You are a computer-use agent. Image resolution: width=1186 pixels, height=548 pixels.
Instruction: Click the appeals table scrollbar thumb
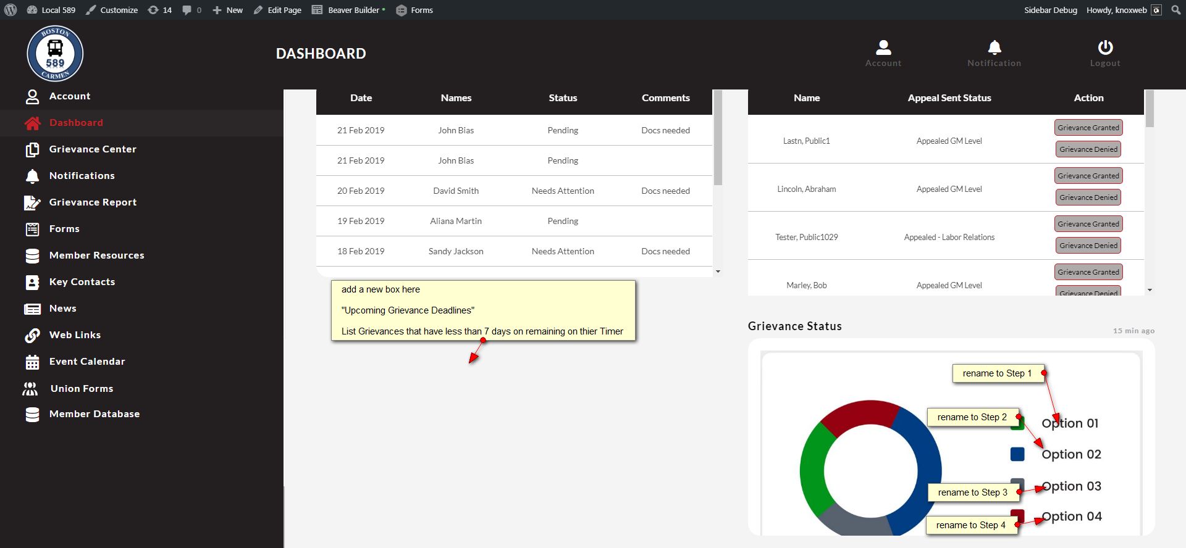point(1150,109)
